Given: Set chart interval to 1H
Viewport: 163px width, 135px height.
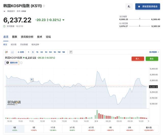Looking at the screenshot, I should tap(46, 52).
